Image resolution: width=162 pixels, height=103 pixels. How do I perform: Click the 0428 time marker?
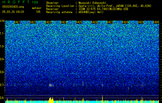[125, 22]
